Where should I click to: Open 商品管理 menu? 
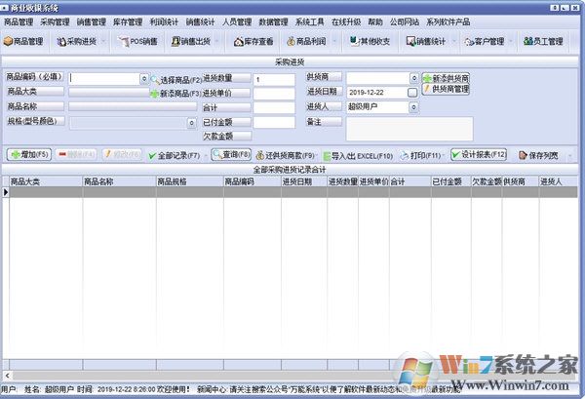click(19, 22)
